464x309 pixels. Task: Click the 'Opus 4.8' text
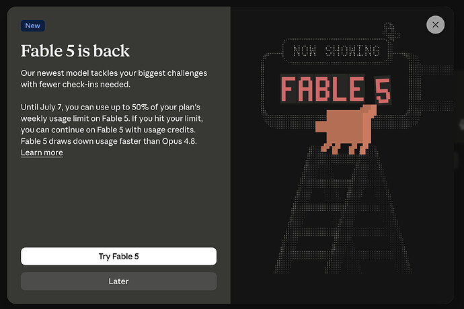point(179,141)
